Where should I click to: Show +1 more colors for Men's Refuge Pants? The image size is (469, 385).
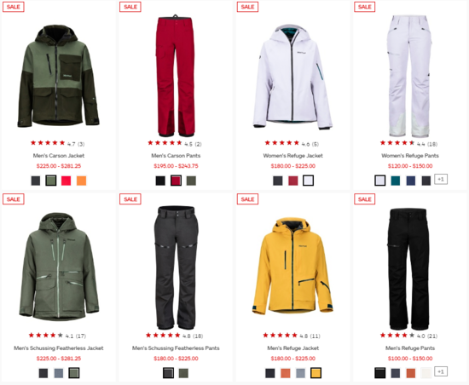click(441, 371)
